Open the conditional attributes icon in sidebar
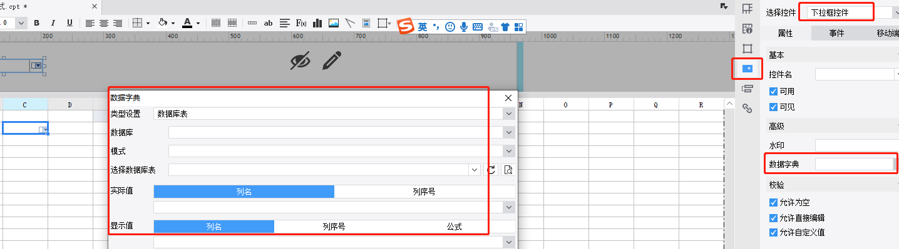The image size is (899, 249). 747,88
